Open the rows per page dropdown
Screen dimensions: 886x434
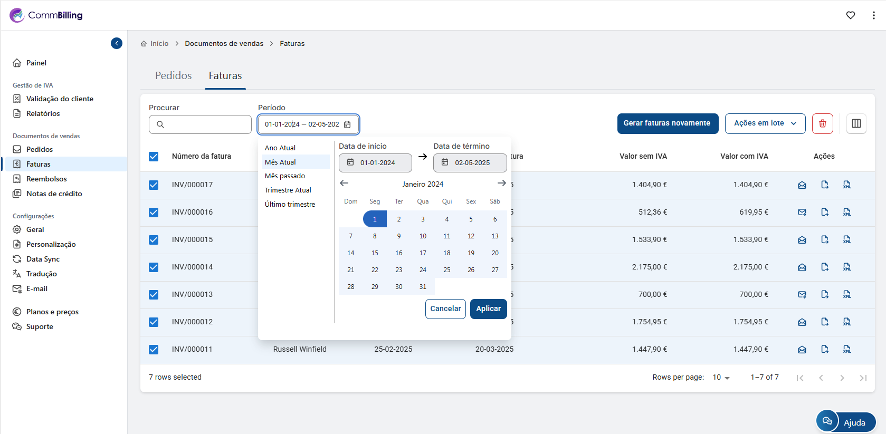pos(721,378)
